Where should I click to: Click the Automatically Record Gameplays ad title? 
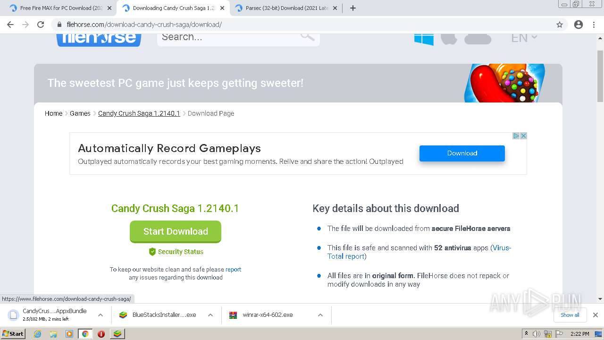pyautogui.click(x=169, y=148)
